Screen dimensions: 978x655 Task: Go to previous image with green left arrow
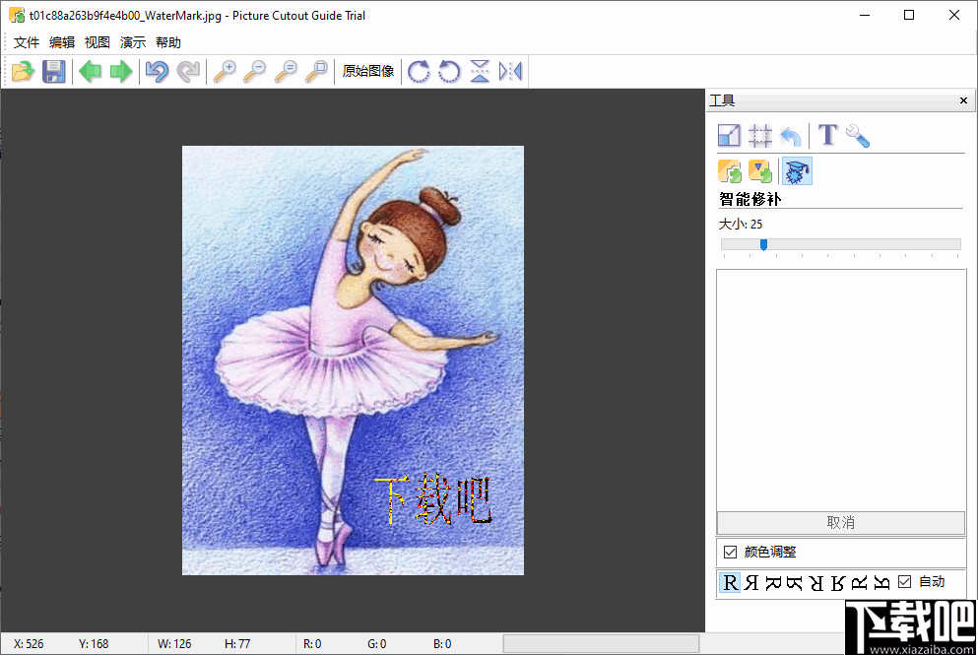pos(91,71)
